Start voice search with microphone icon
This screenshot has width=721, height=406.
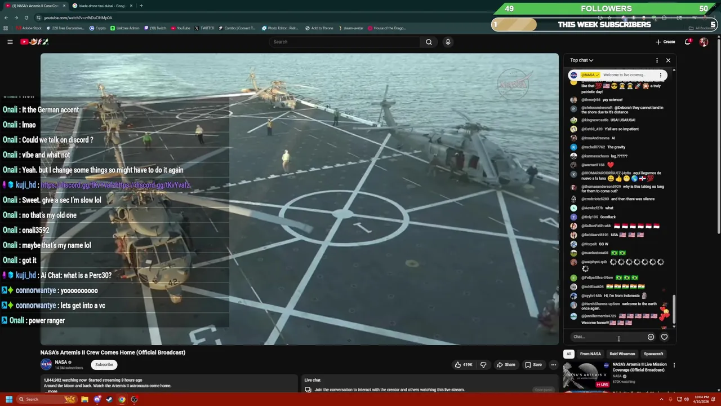448,42
